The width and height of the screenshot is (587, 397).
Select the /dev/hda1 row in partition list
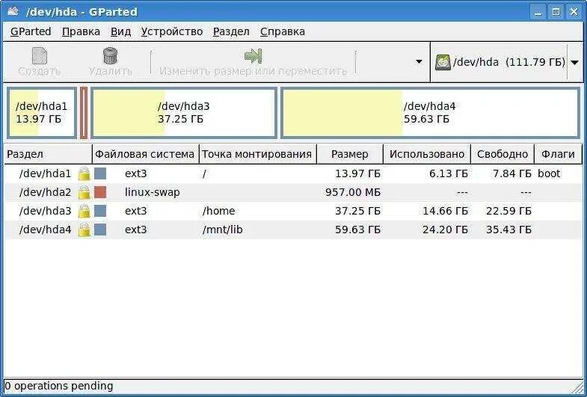point(293,174)
